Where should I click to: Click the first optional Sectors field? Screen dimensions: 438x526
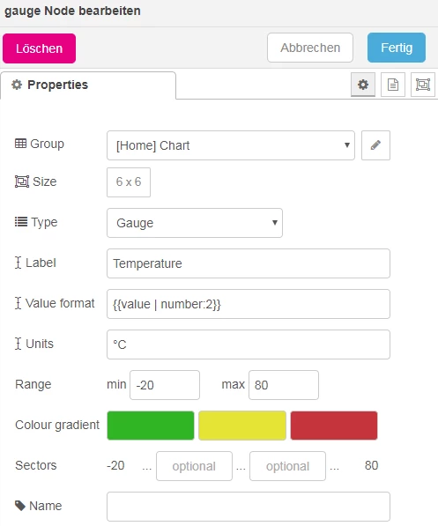click(x=194, y=466)
